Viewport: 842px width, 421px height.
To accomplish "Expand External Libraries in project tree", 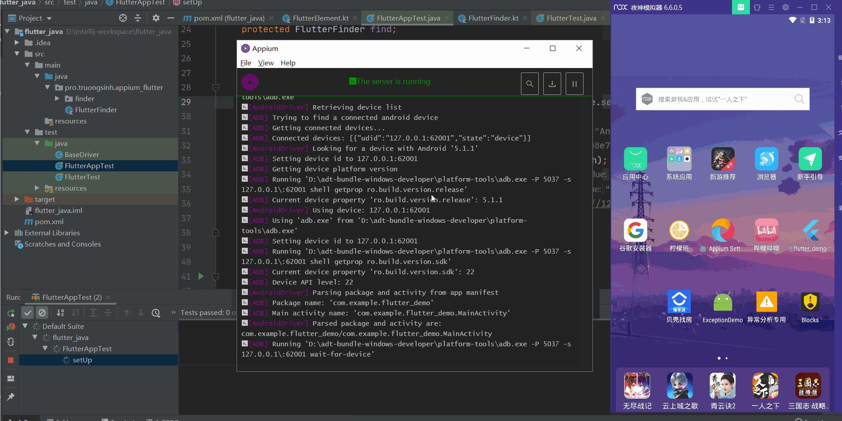I will point(6,233).
